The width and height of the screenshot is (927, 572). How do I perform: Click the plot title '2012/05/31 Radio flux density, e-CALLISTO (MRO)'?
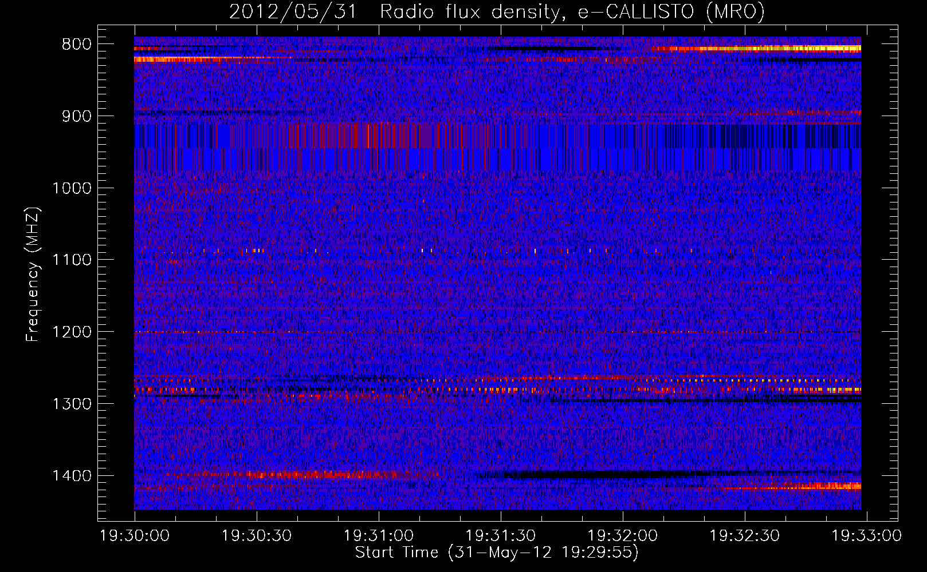pyautogui.click(x=497, y=12)
